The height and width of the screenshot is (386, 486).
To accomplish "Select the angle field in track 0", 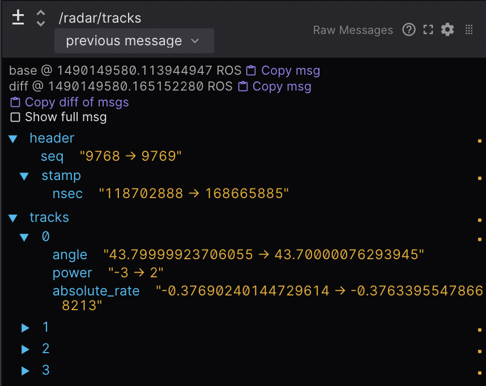I will [x=70, y=255].
